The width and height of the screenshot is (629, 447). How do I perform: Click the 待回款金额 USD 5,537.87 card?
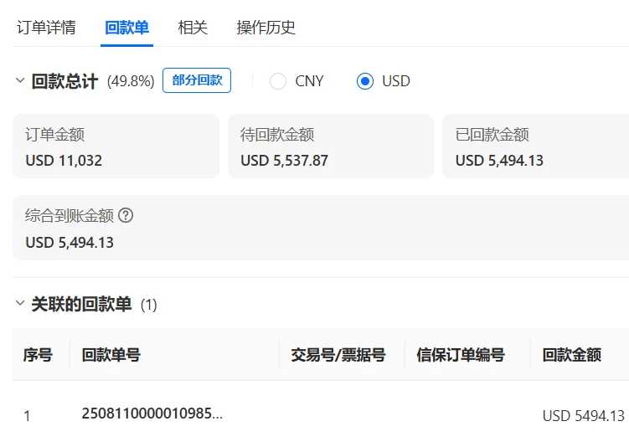click(331, 146)
